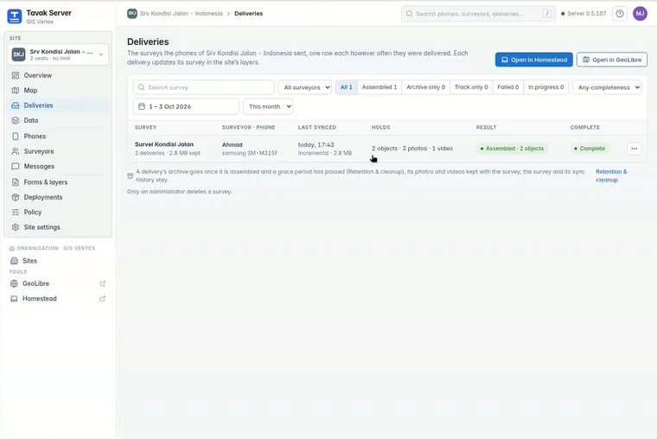Open the Data section from sidebar

58,121
